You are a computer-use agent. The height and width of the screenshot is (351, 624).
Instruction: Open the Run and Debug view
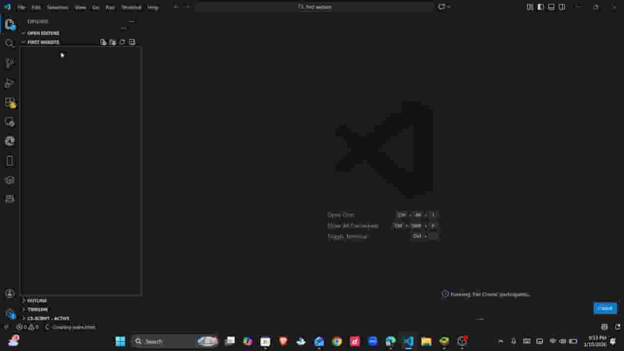(x=10, y=83)
